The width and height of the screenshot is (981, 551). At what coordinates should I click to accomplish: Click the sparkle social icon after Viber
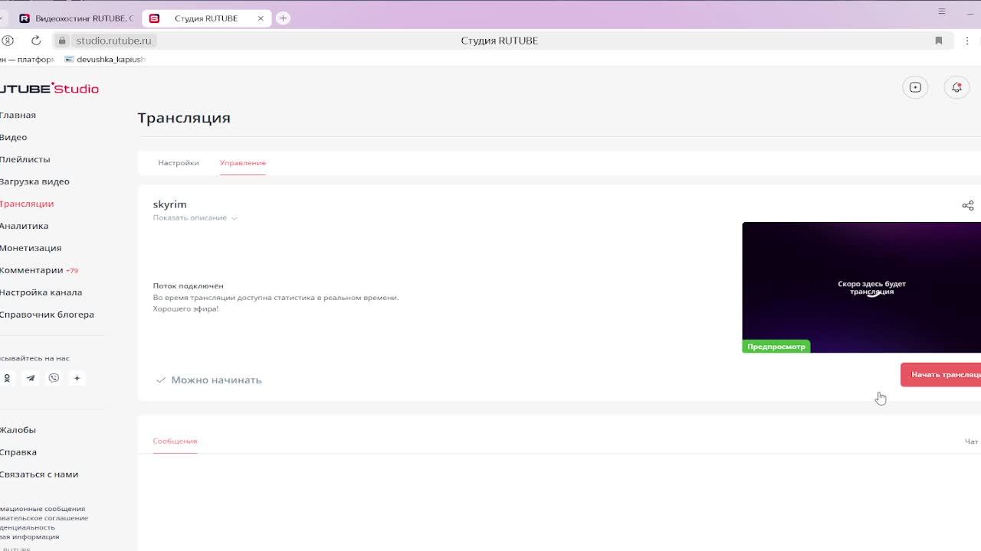(x=77, y=378)
